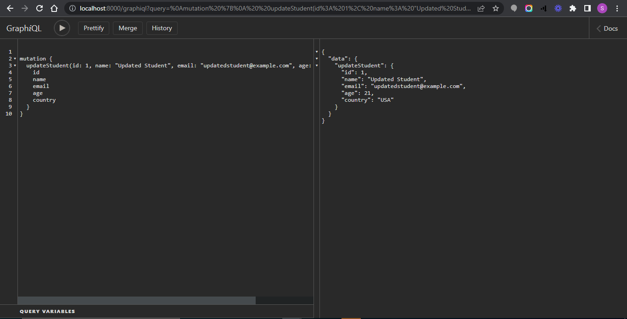
Task: Share this page via share icon
Action: tap(481, 8)
